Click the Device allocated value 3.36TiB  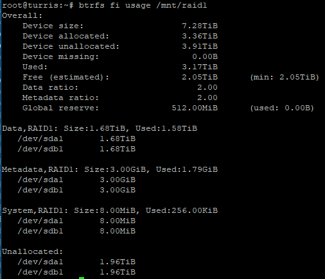(200, 36)
